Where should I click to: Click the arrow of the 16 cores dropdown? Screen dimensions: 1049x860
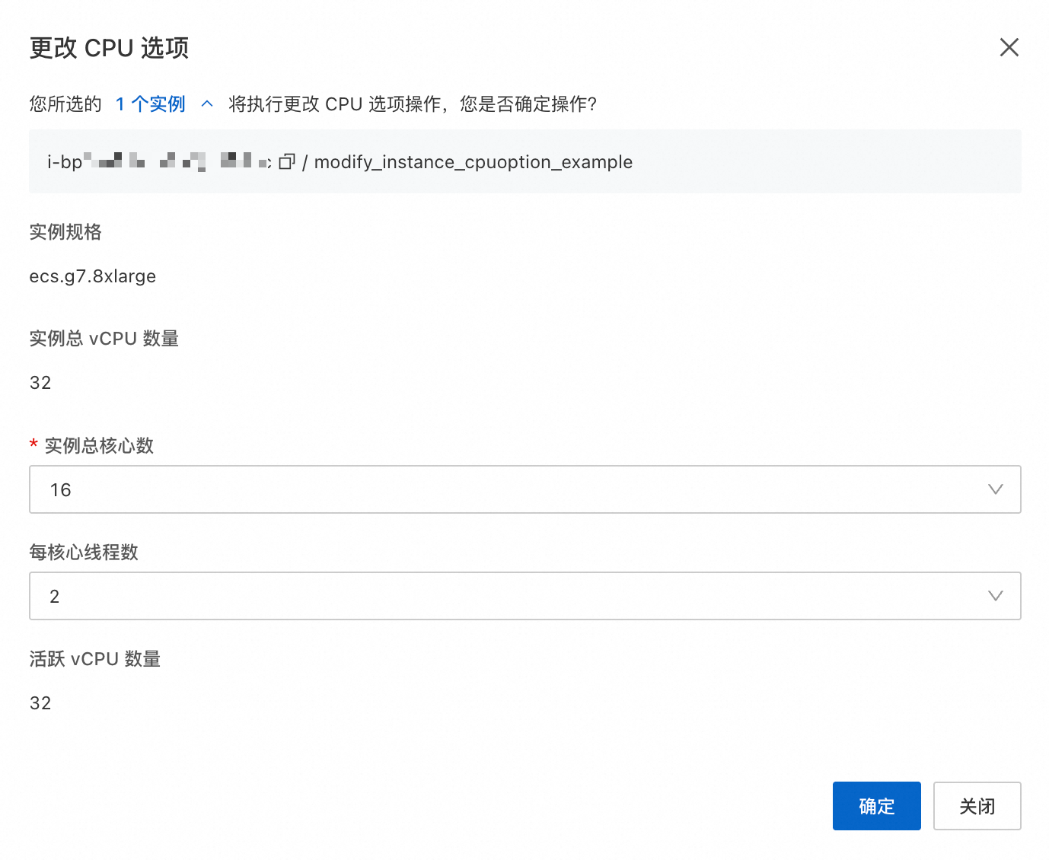[995, 489]
